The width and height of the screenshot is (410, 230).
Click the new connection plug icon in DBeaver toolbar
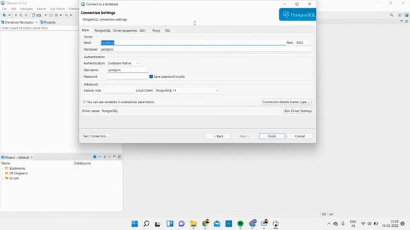coord(4,15)
